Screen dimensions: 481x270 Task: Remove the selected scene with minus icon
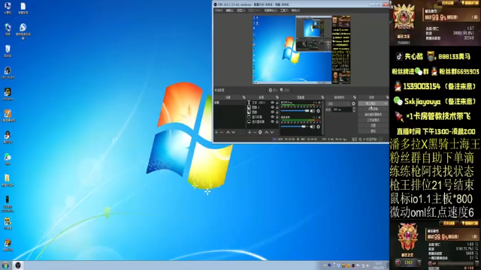coord(222,132)
